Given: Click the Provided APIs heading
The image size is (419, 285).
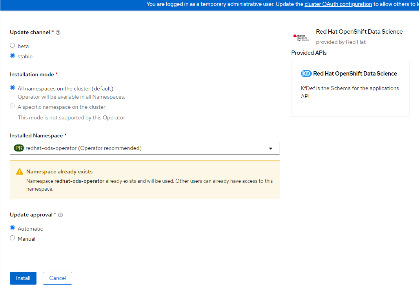Looking at the screenshot, I should [x=309, y=53].
